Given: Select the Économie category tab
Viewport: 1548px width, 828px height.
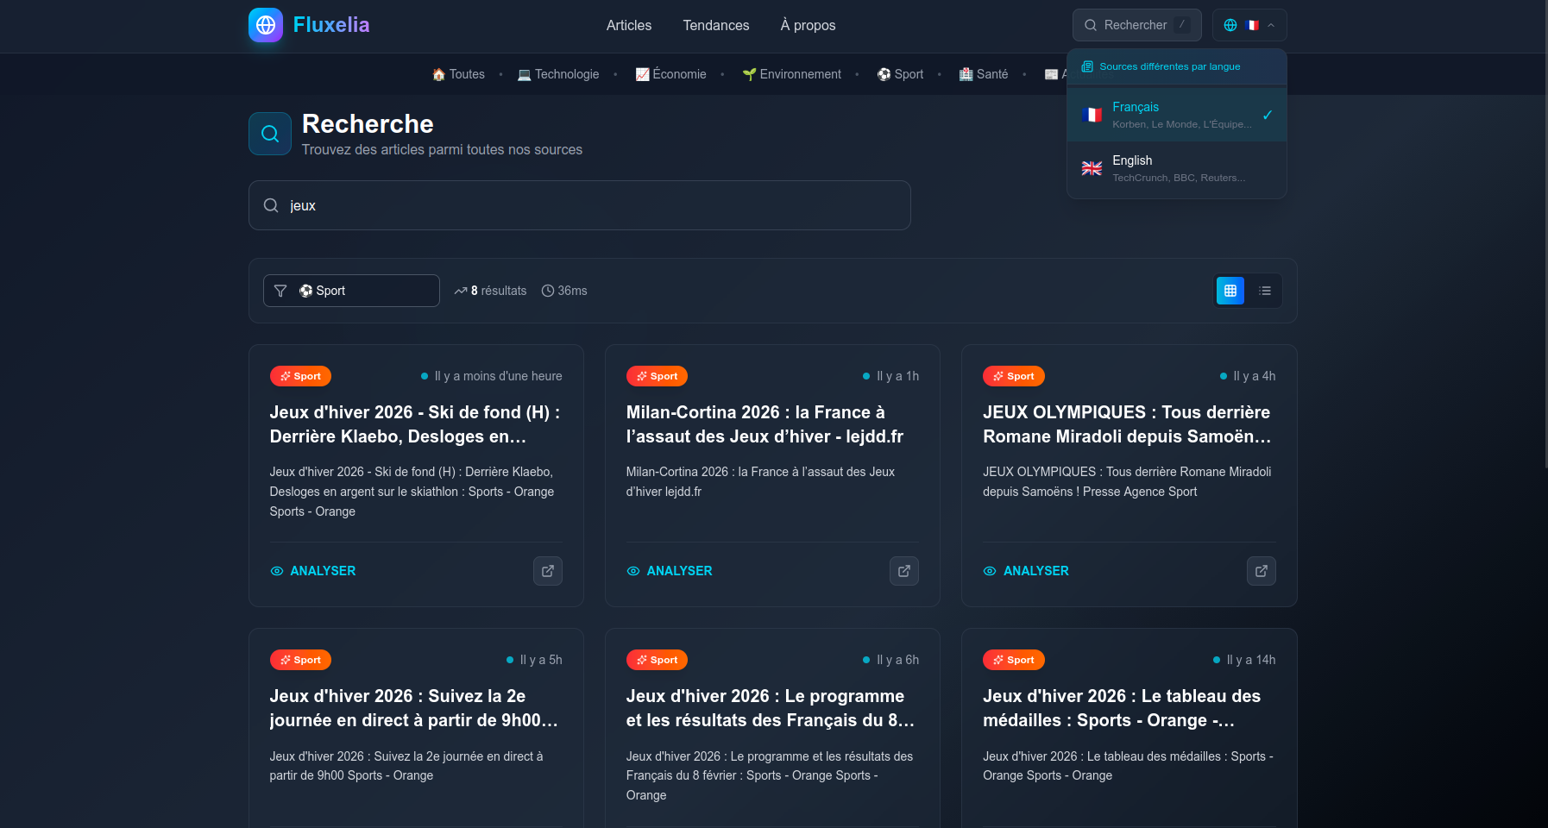Looking at the screenshot, I should click(670, 74).
